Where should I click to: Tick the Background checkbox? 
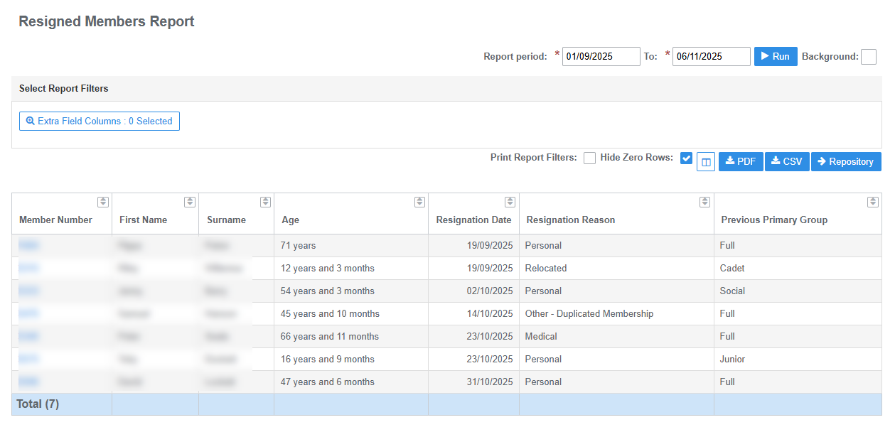pyautogui.click(x=869, y=57)
